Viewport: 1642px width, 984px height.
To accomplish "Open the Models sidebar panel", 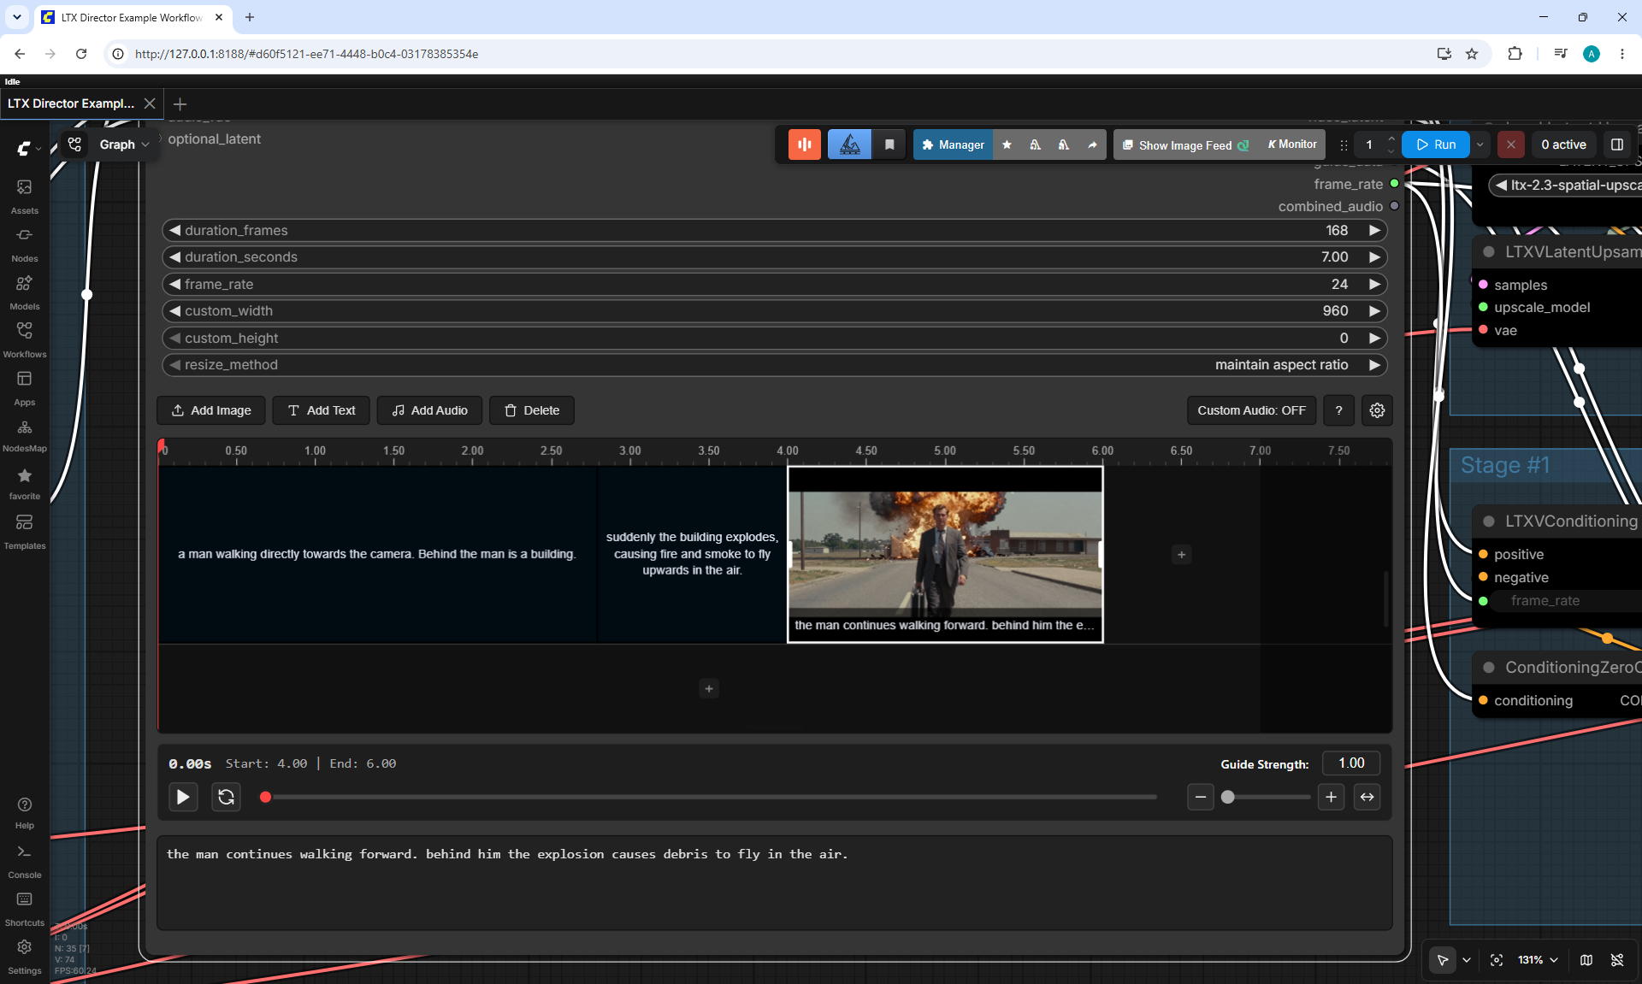I will click(x=25, y=292).
